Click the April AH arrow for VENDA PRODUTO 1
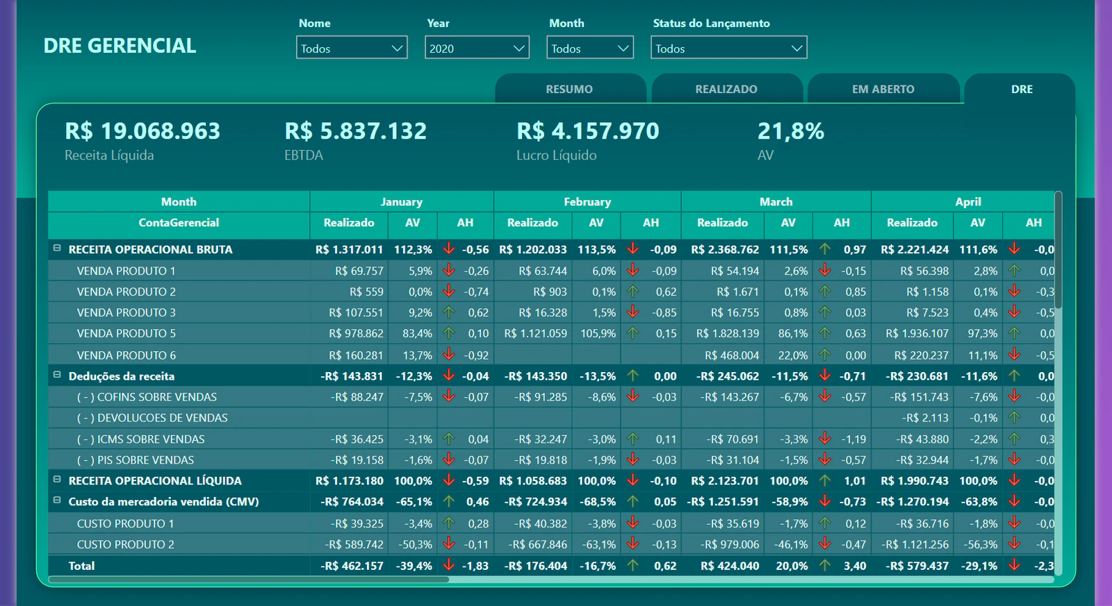The width and height of the screenshot is (1112, 606). 1014,270
